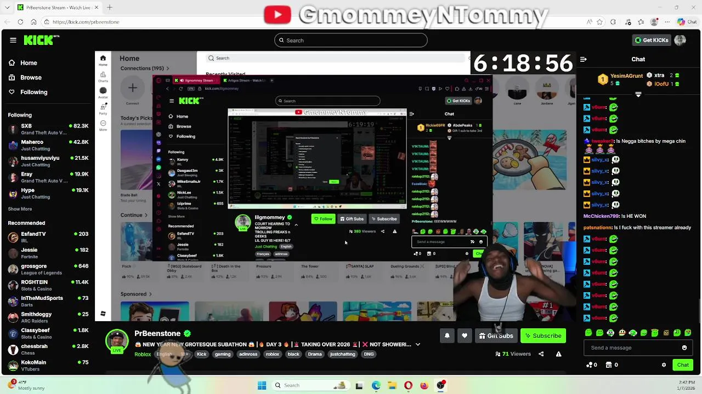Open the Kick hamburger menu
The width and height of the screenshot is (702, 394).
[13, 40]
